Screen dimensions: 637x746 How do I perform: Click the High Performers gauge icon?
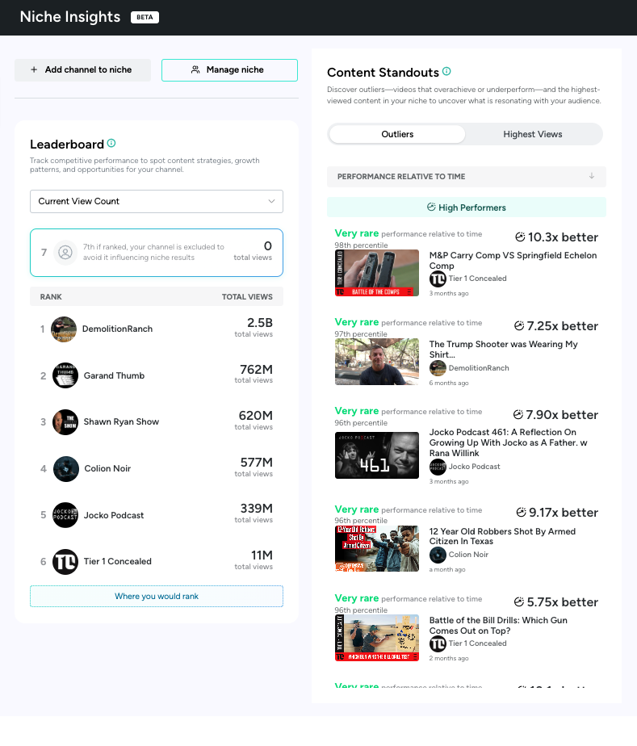431,207
